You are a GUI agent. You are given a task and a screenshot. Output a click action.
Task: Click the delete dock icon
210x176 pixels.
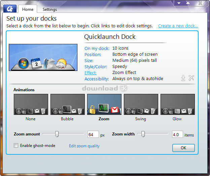point(191,78)
